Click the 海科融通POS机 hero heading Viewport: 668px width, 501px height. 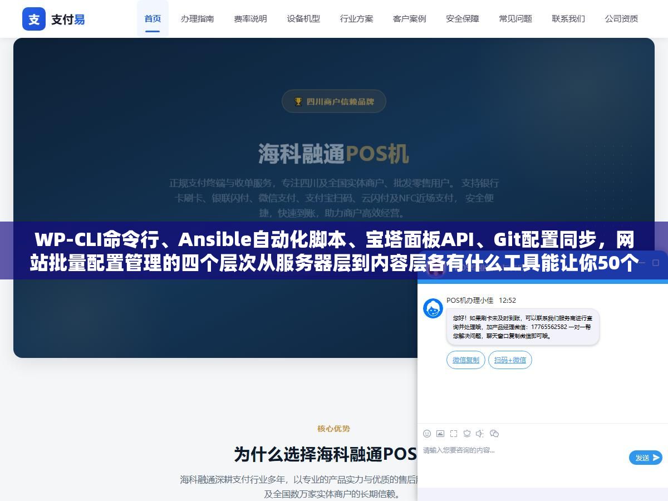coord(334,154)
